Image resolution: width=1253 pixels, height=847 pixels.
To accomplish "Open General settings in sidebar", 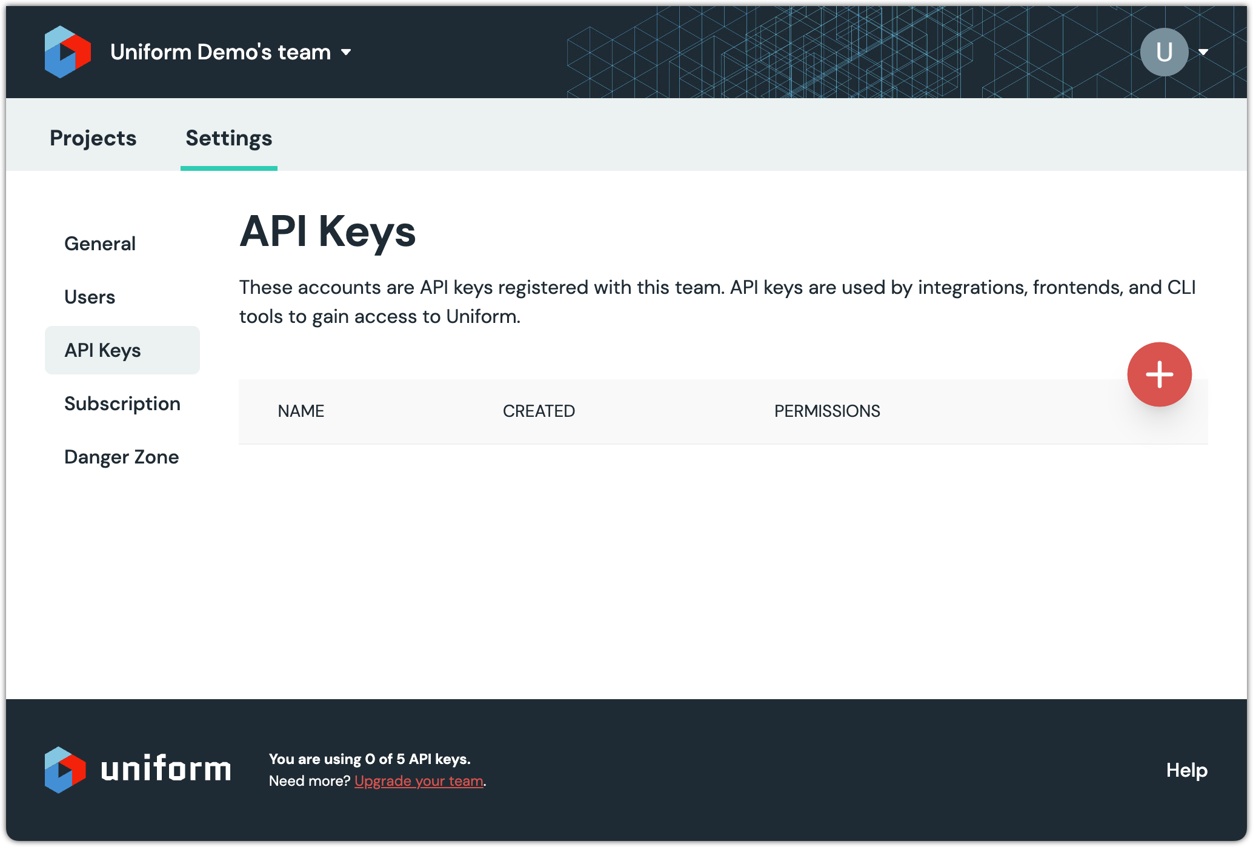I will (x=100, y=244).
